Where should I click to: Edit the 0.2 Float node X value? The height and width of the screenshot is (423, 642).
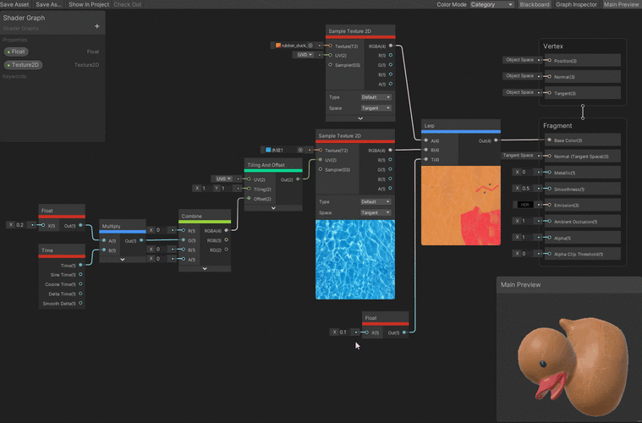(22, 225)
